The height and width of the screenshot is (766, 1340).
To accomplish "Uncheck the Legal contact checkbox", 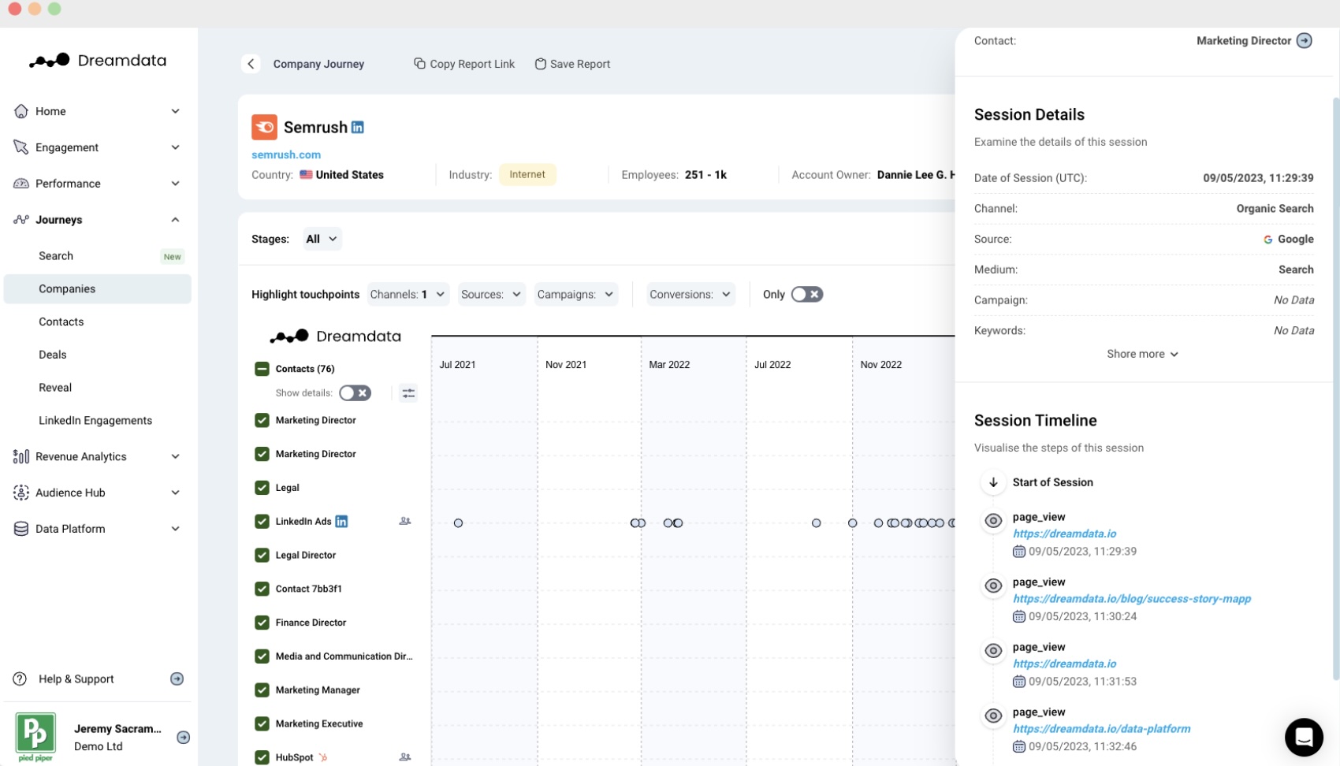I will point(262,488).
